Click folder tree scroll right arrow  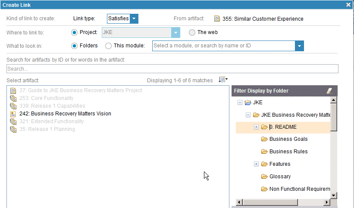point(326,202)
